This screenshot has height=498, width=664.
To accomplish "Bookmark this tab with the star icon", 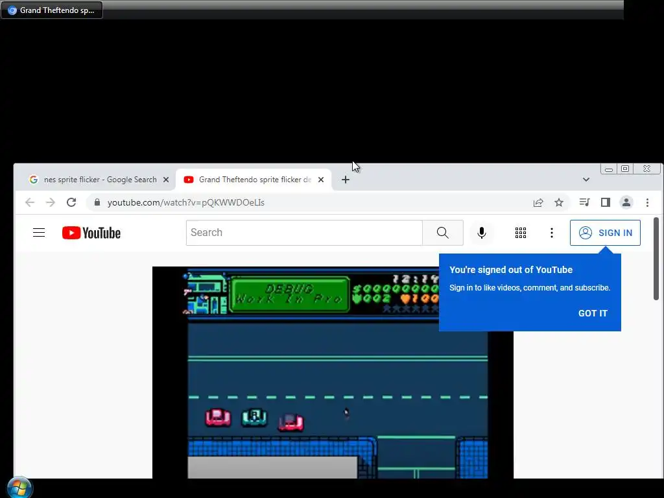I will click(559, 202).
